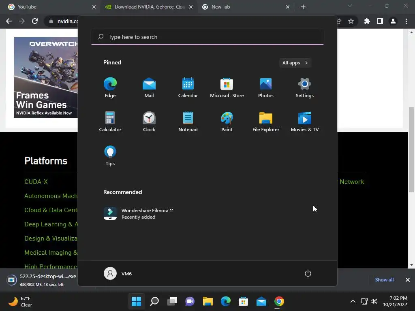Open the Clock app
The width and height of the screenshot is (415, 311).
(x=149, y=121)
